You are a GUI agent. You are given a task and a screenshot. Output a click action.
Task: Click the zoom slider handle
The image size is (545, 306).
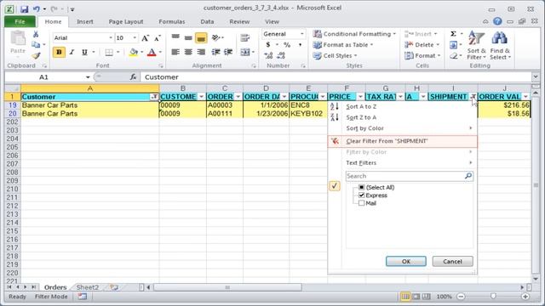(x=493, y=297)
